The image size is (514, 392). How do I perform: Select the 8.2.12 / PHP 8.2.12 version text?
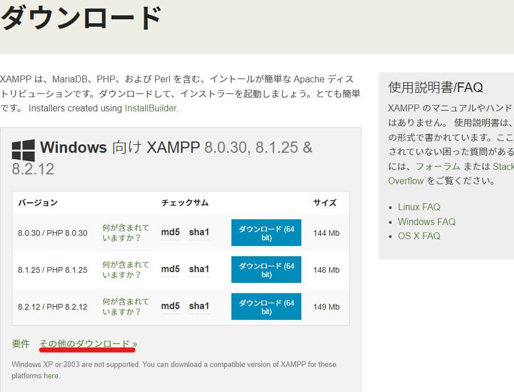click(52, 307)
